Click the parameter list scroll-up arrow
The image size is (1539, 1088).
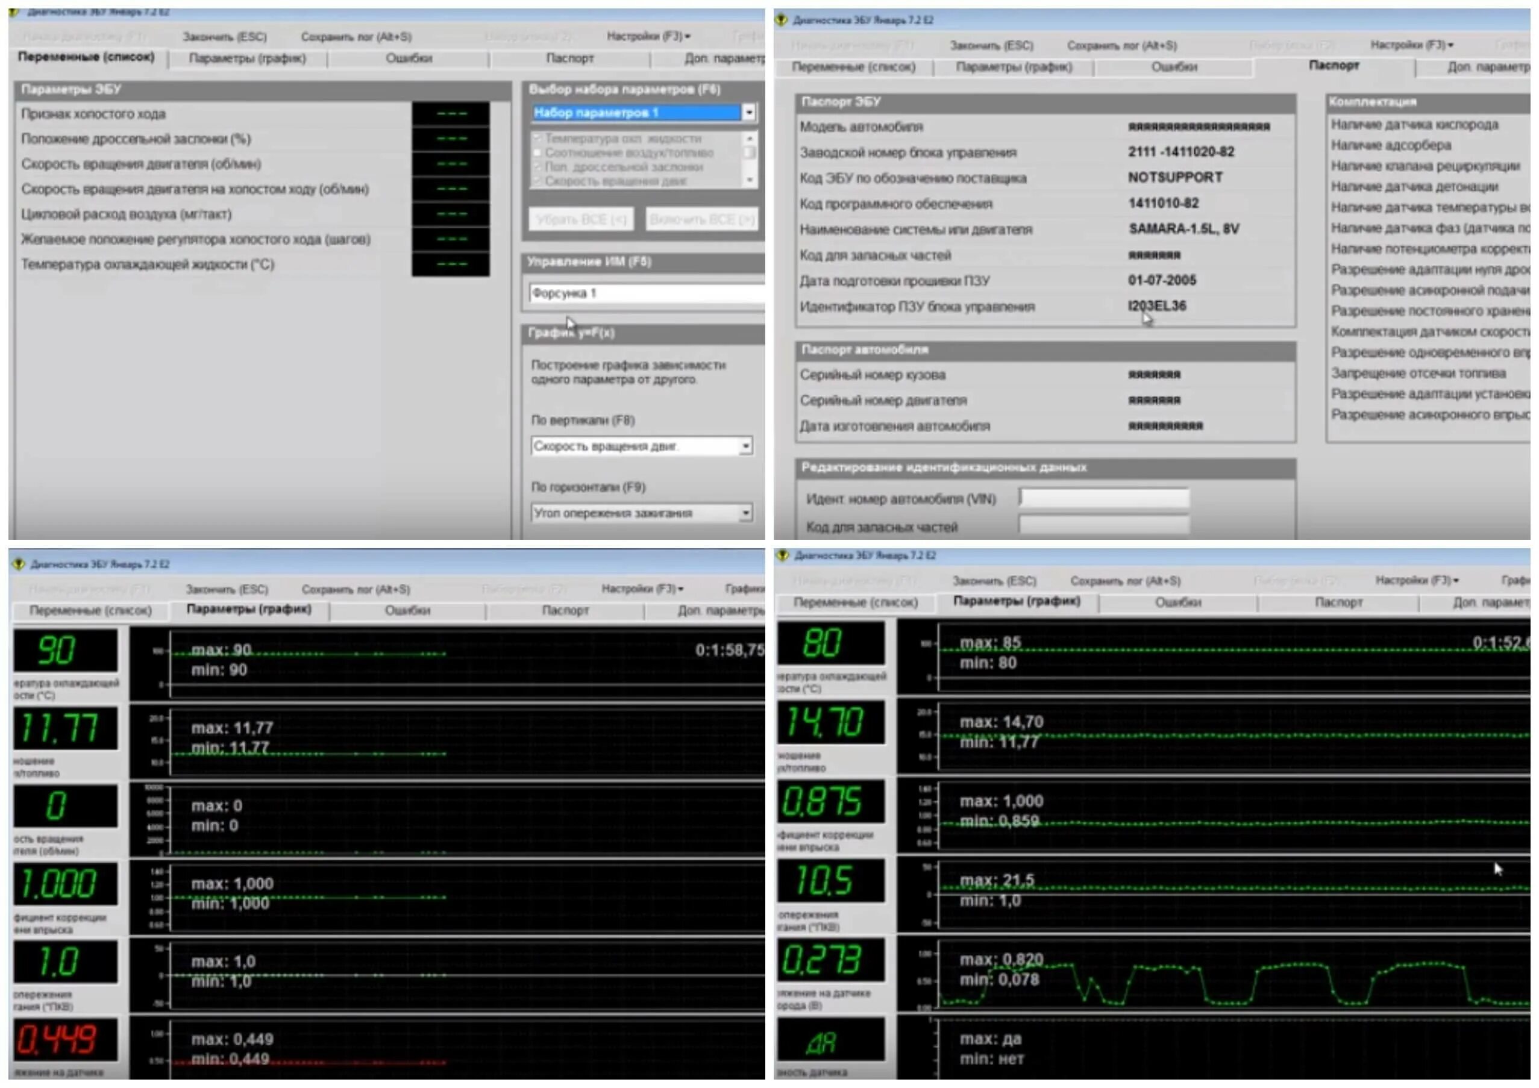(750, 139)
